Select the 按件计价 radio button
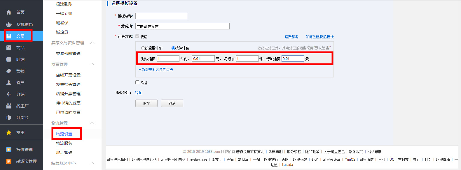 [x=173, y=48]
